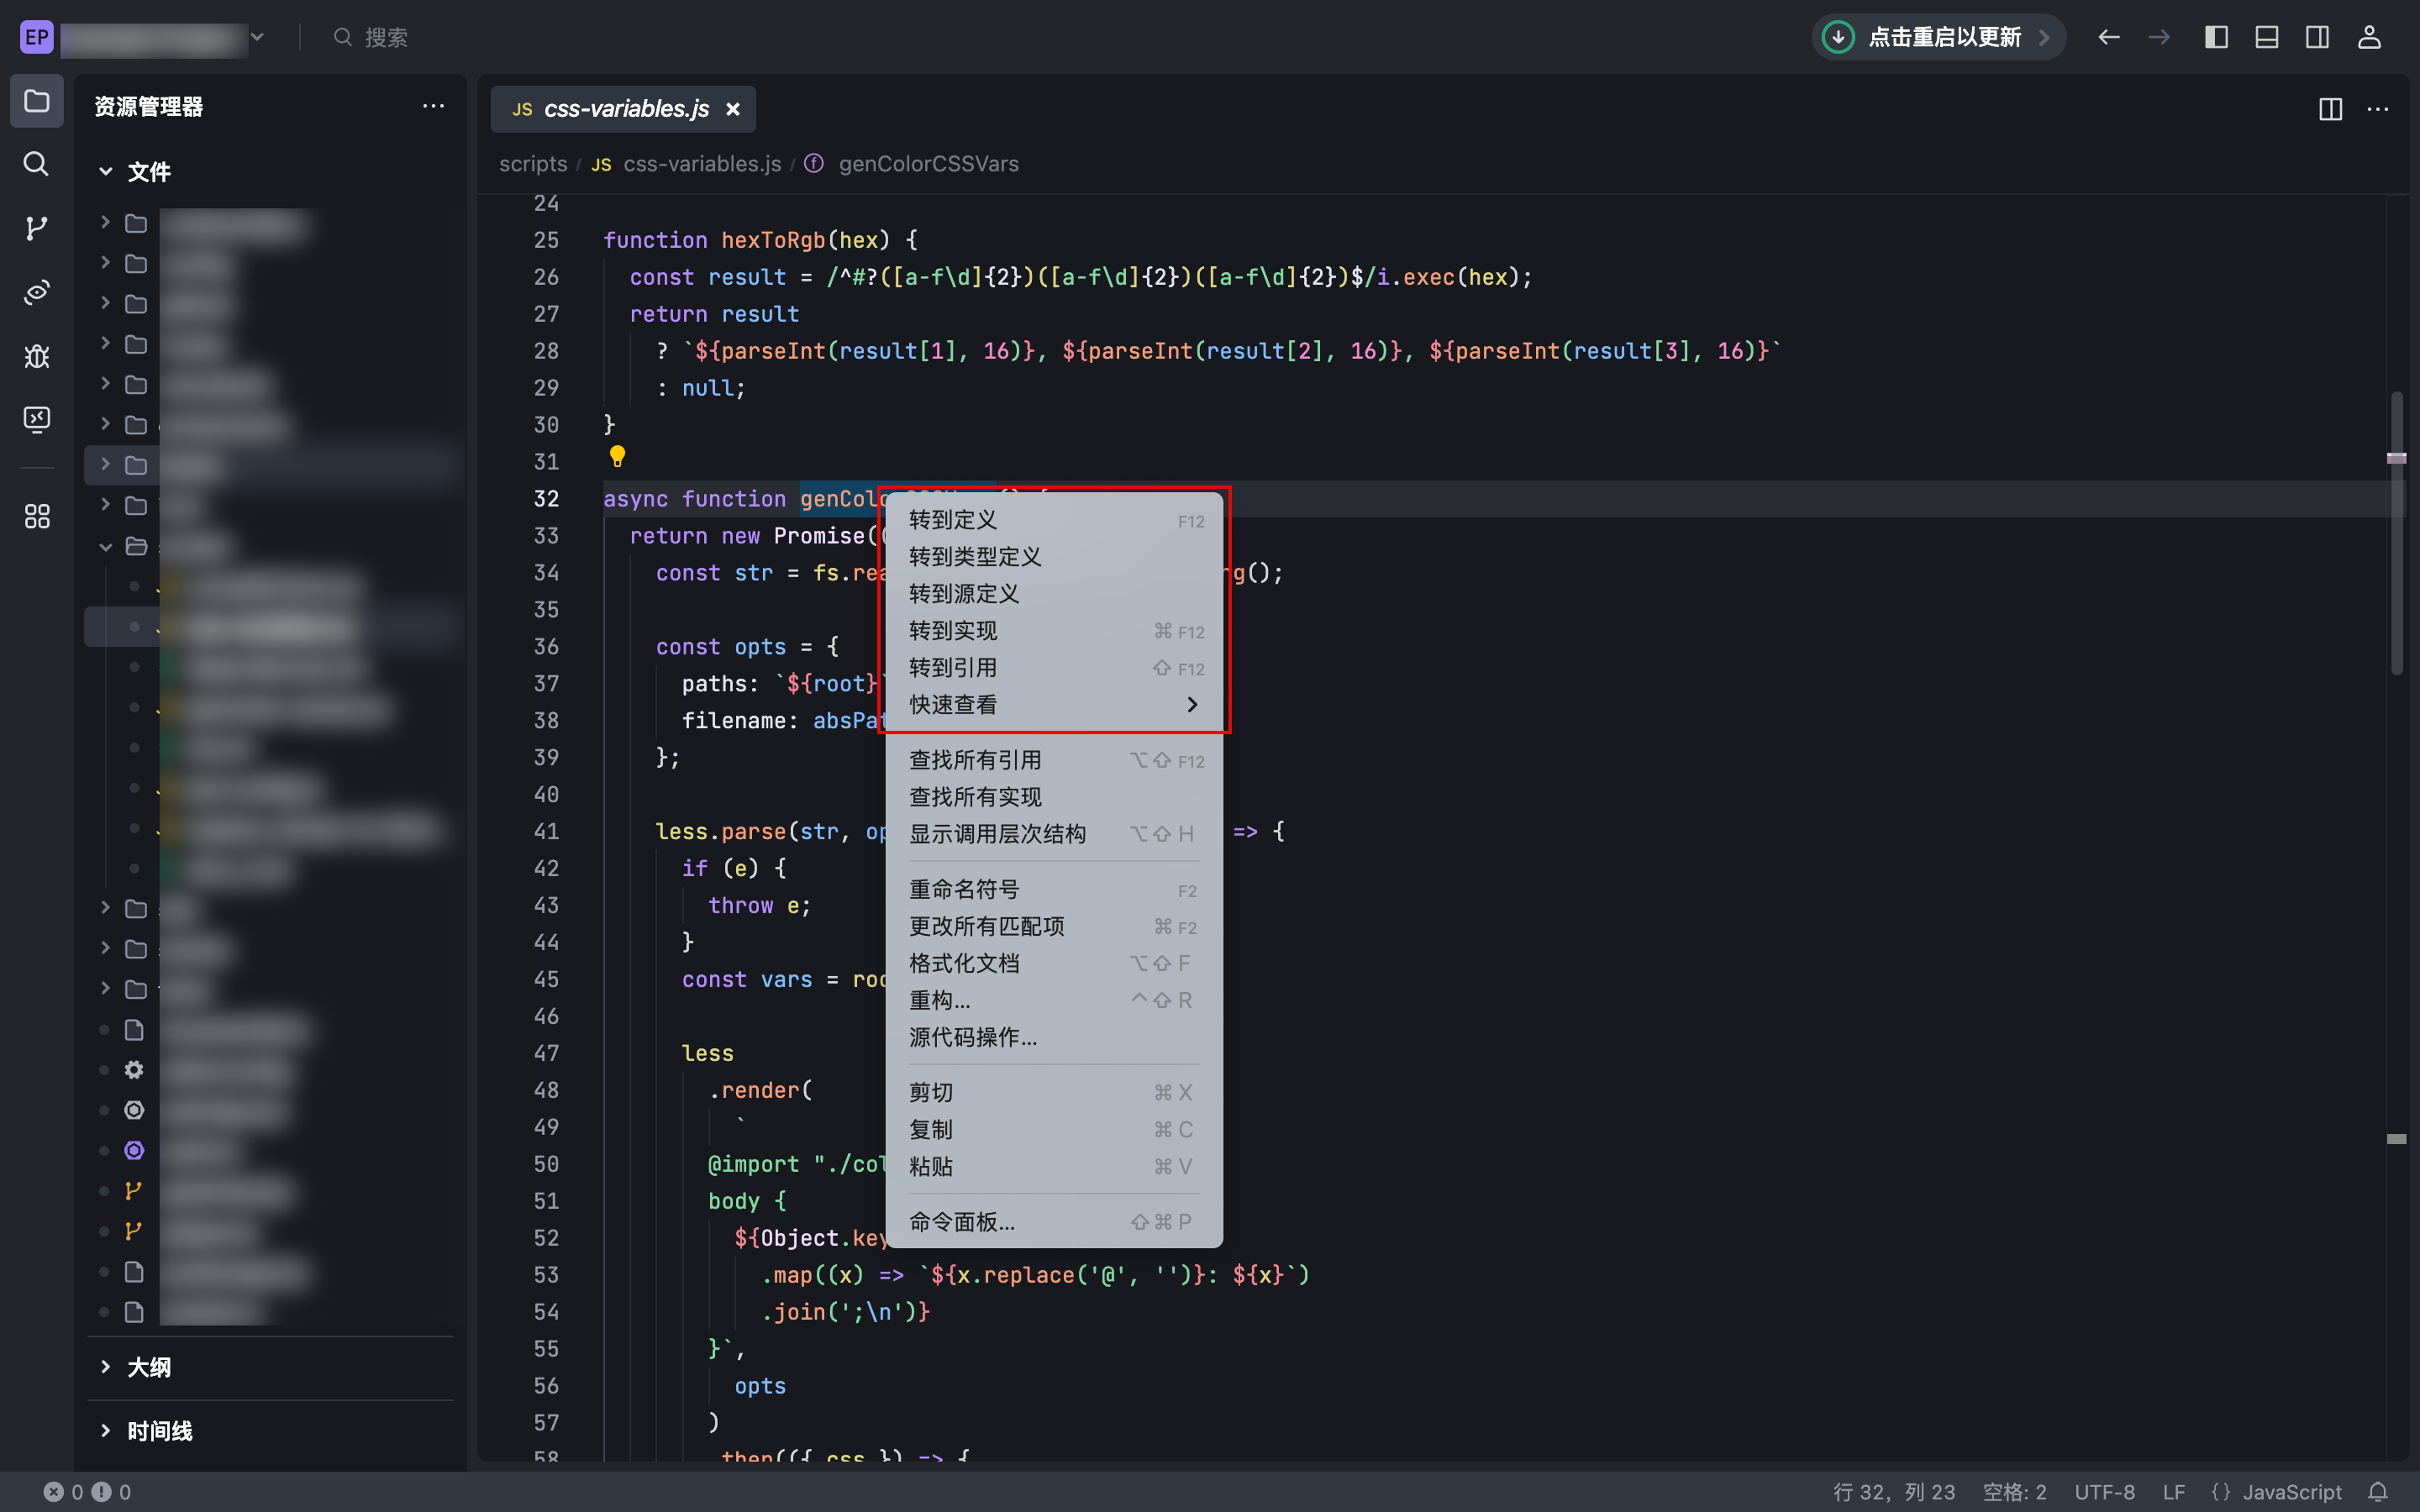This screenshot has width=2420, height=1512.
Task: Choose 重命名符号 from the context menu
Action: 963,890
